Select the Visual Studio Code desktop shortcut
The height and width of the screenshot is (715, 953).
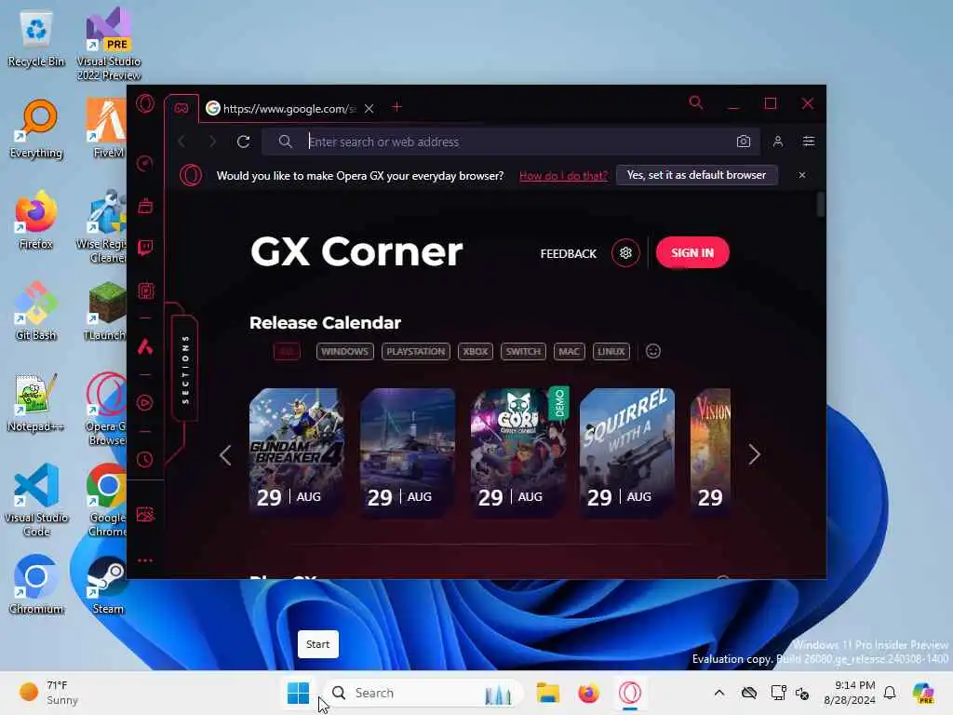tap(36, 500)
